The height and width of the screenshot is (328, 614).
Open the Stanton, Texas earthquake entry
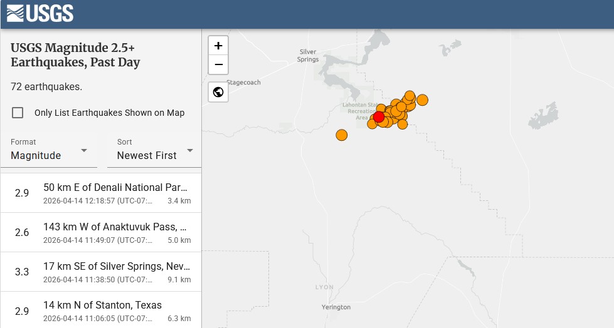pos(101,310)
